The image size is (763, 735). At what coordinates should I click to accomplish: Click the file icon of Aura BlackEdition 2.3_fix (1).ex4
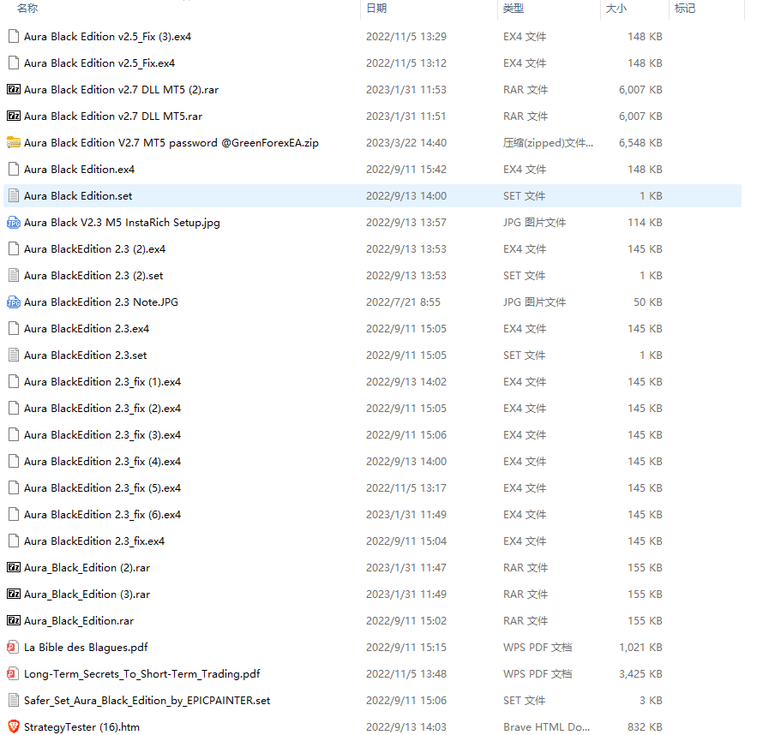click(x=14, y=382)
